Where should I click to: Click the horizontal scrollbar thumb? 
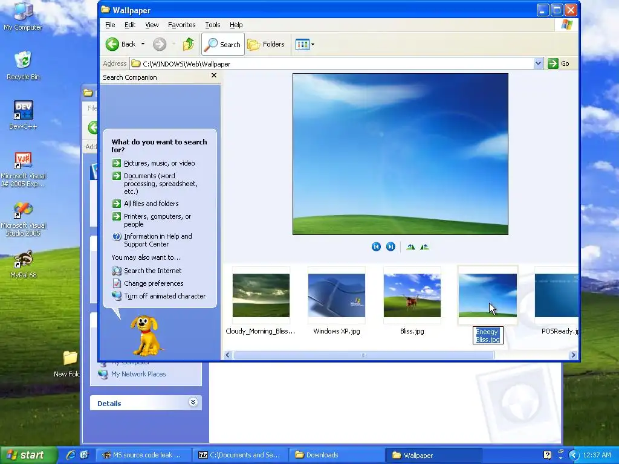click(x=363, y=355)
